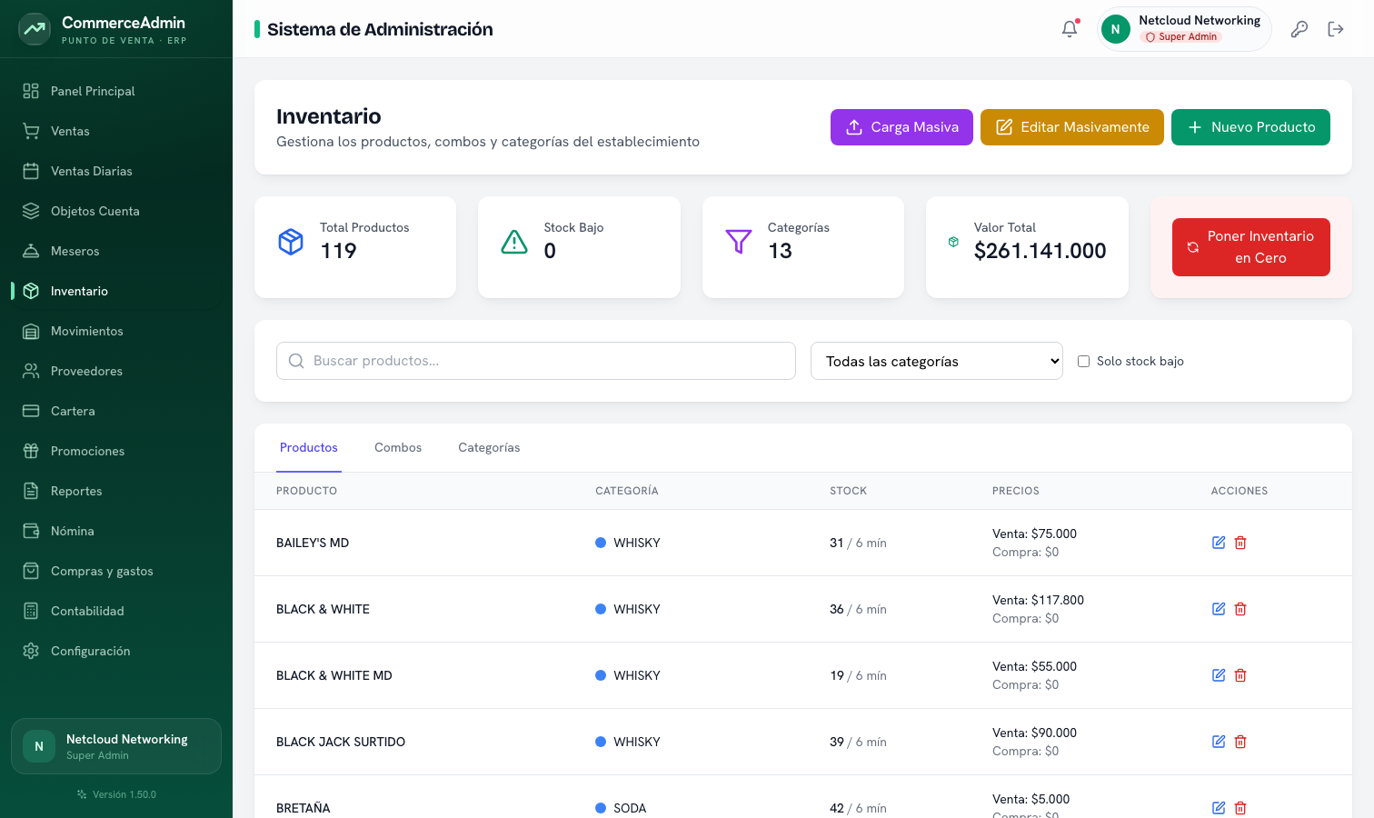Edit the BLACK & WHITE product row
The width and height of the screenshot is (1374, 818).
pyautogui.click(x=1219, y=609)
